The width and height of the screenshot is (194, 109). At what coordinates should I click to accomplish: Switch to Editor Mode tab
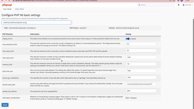19,9
